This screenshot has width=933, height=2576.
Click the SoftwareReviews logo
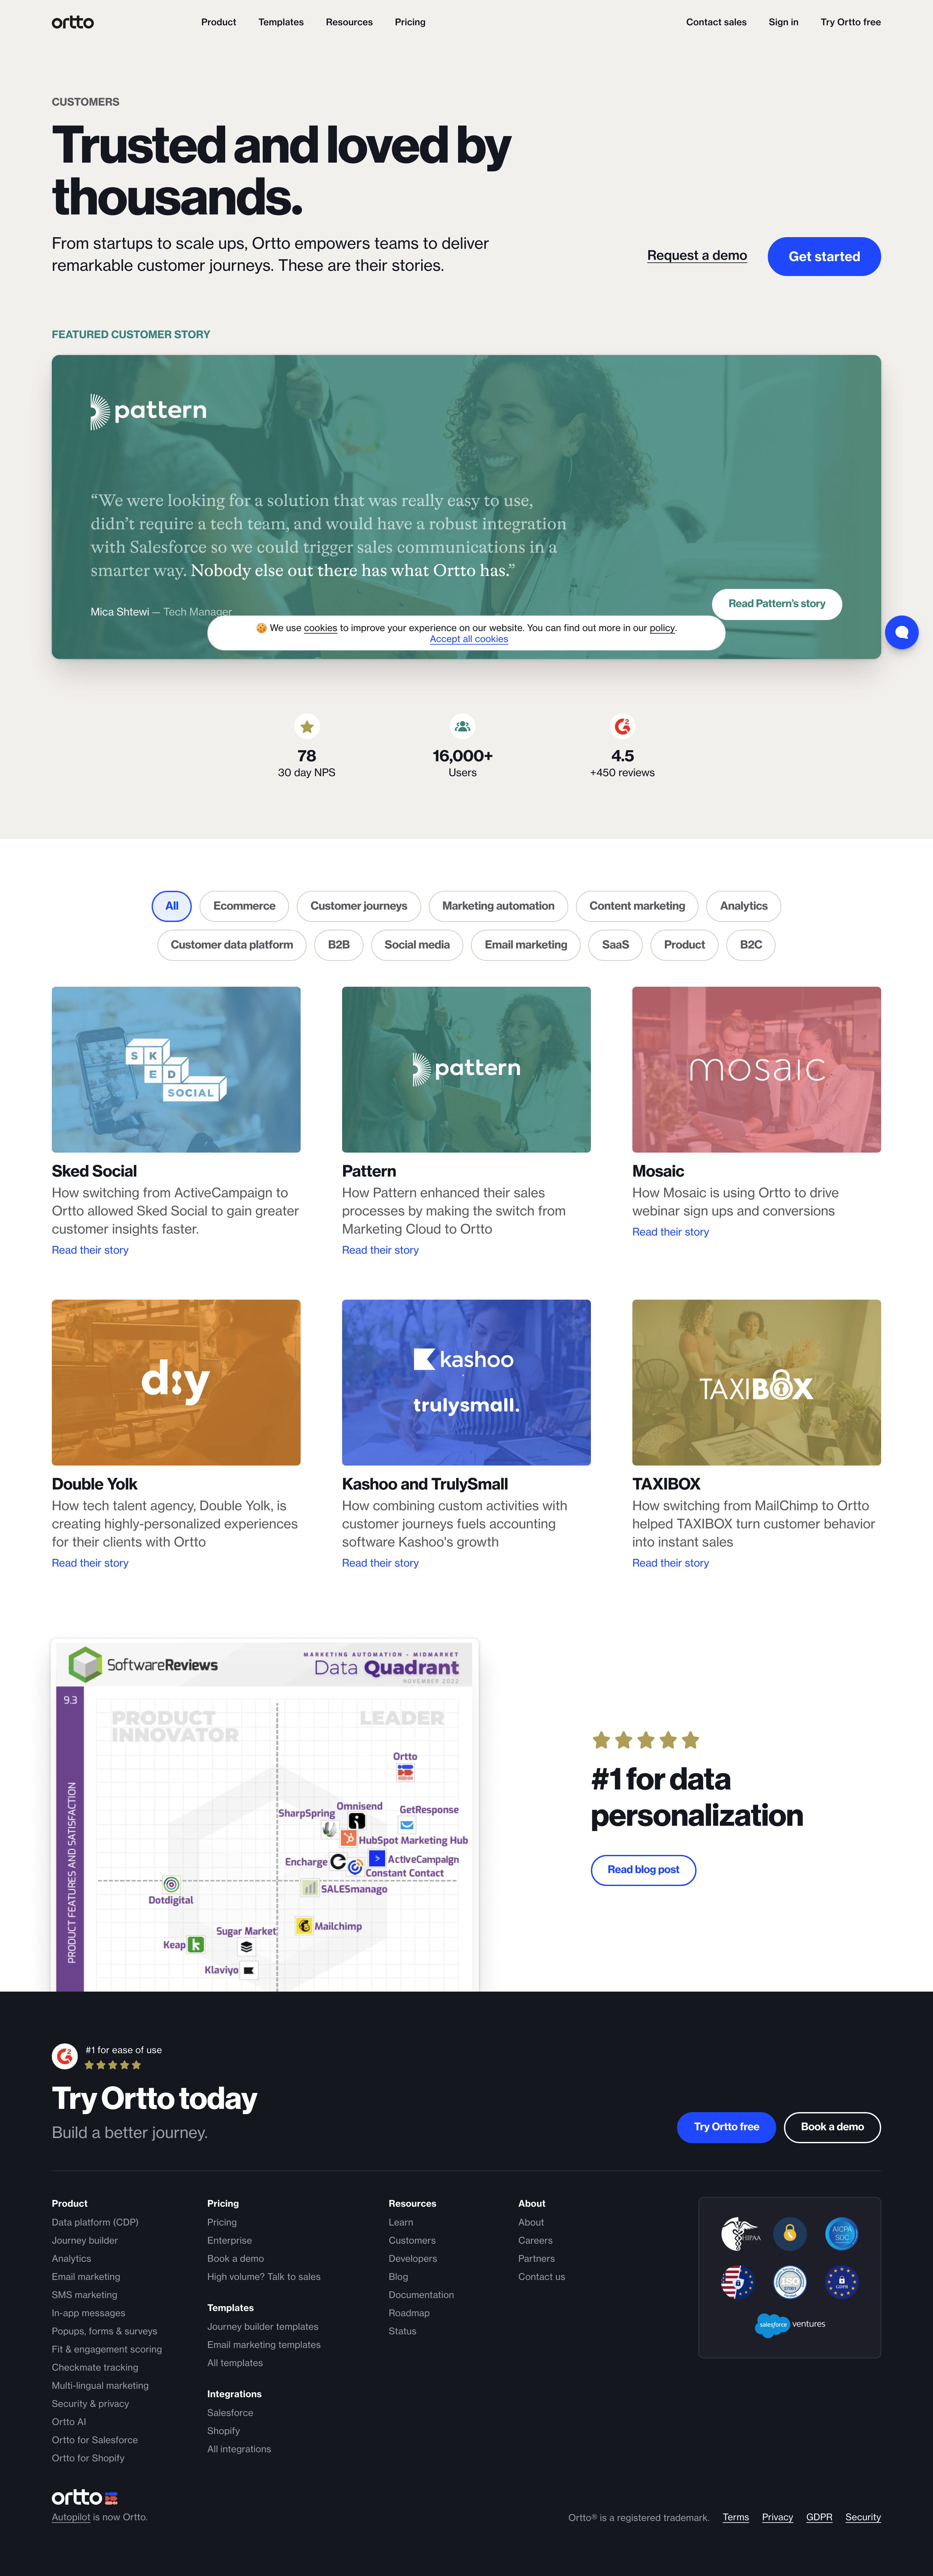143,1665
